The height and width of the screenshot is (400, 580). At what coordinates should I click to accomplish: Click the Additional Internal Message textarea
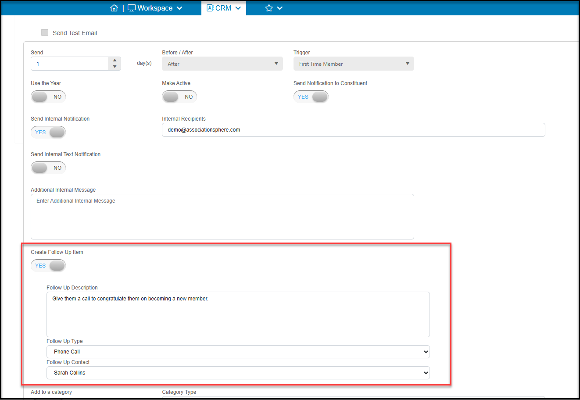point(222,217)
